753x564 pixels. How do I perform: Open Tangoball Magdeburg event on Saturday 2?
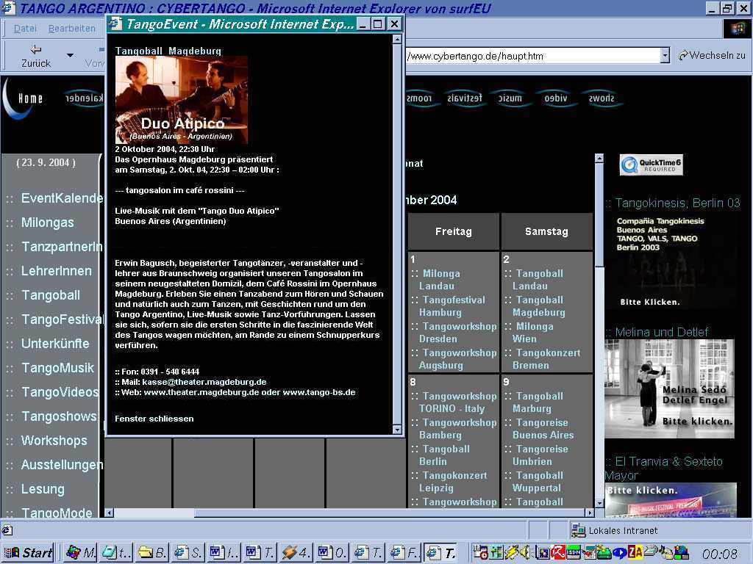point(538,306)
